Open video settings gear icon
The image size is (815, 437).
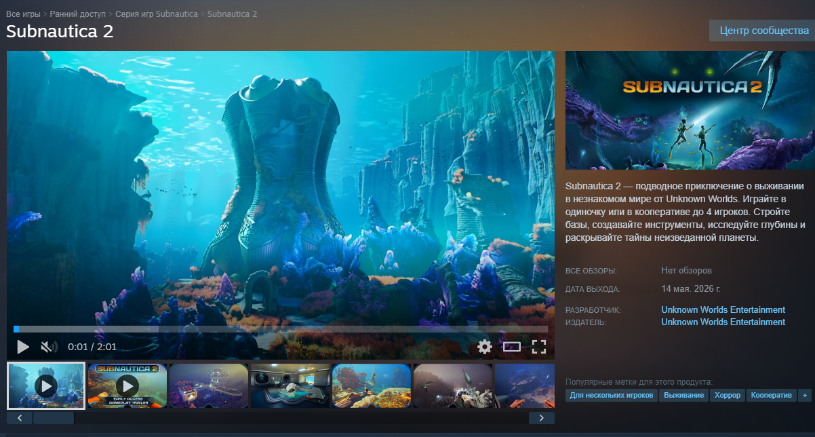coord(484,347)
